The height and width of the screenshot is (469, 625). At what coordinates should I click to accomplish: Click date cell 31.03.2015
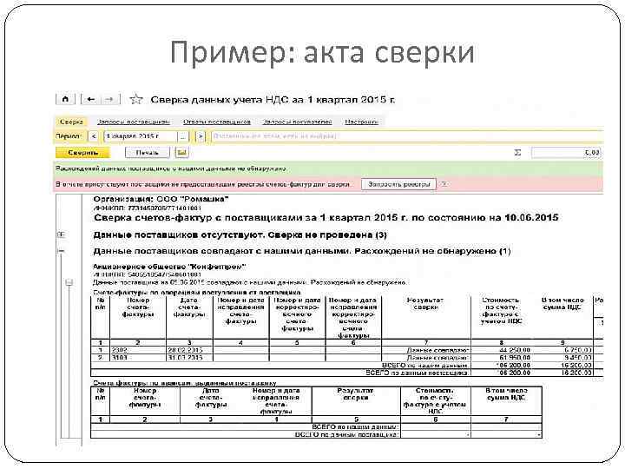(189, 357)
